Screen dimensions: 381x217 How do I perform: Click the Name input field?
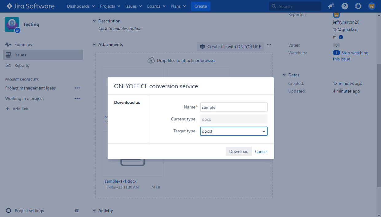tap(234, 107)
